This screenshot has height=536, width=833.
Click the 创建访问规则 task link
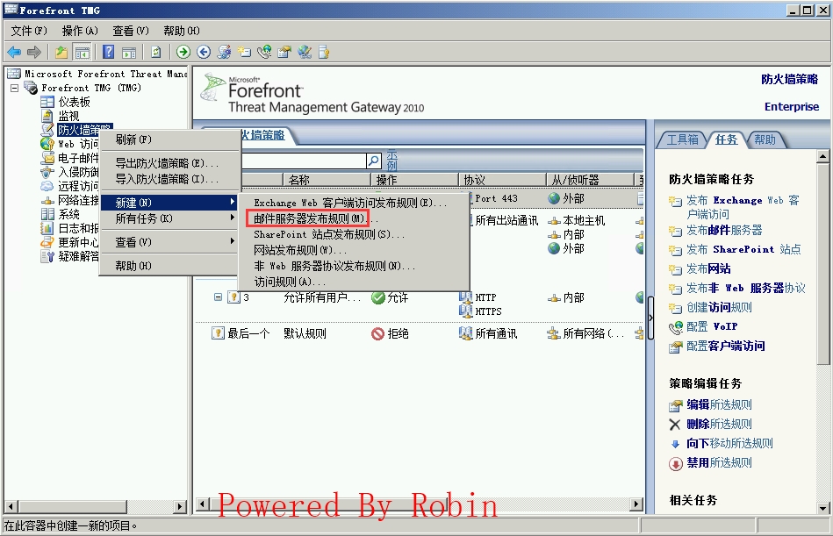point(719,307)
